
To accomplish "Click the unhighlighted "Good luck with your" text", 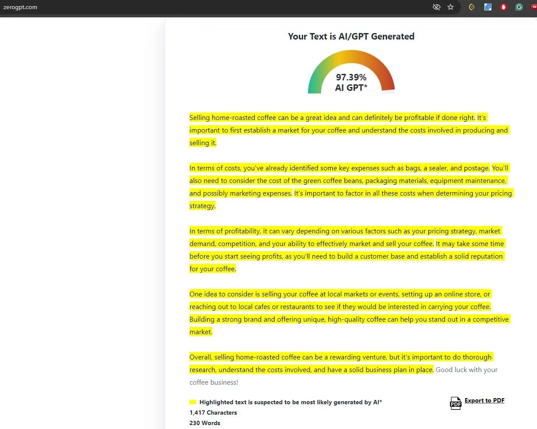I will click(467, 370).
